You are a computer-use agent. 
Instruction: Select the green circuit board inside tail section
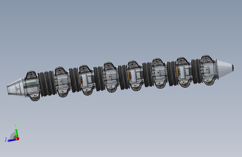coord(30,84)
